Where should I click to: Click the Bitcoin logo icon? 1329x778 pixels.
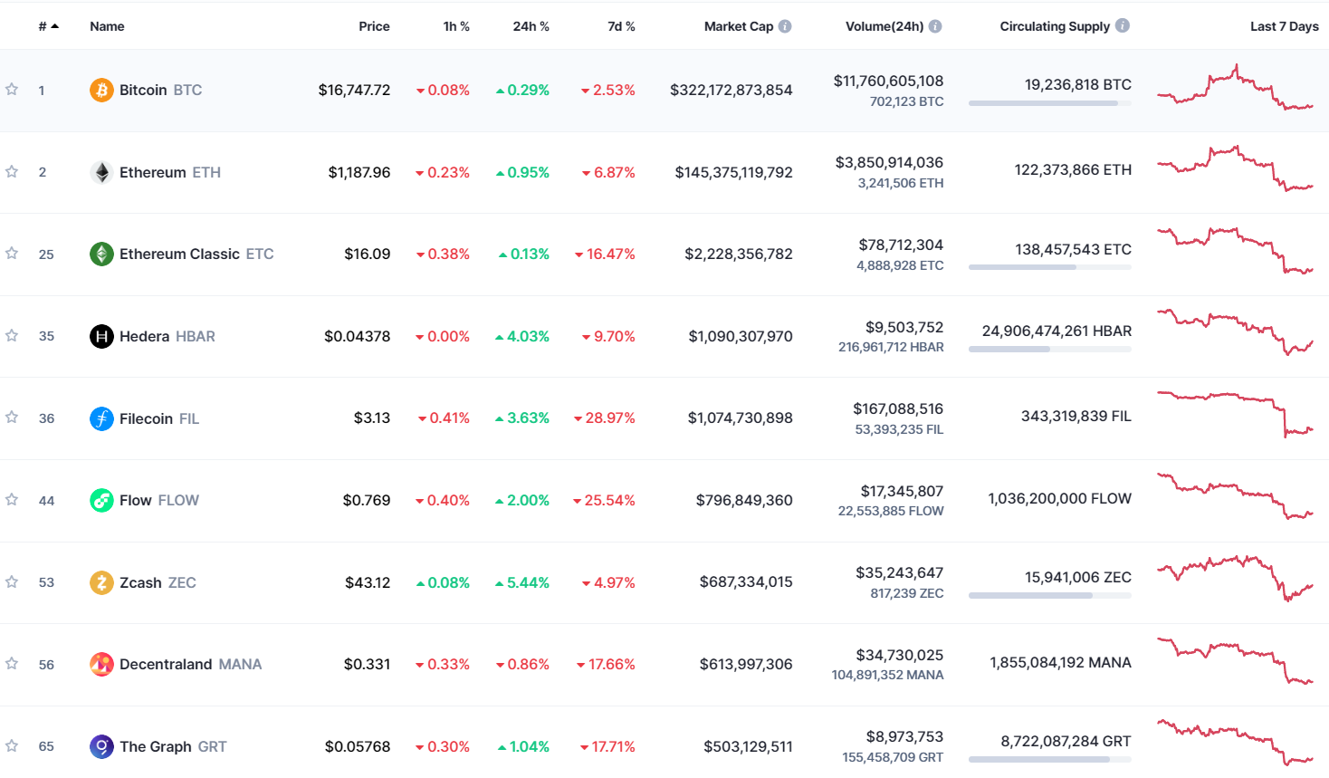(x=101, y=90)
